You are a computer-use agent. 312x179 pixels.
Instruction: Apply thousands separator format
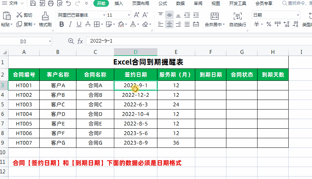click(x=278, y=24)
